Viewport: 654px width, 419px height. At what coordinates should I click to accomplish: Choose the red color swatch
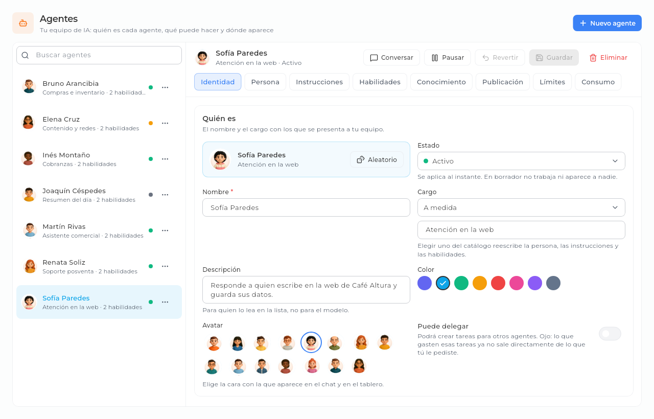tap(498, 283)
